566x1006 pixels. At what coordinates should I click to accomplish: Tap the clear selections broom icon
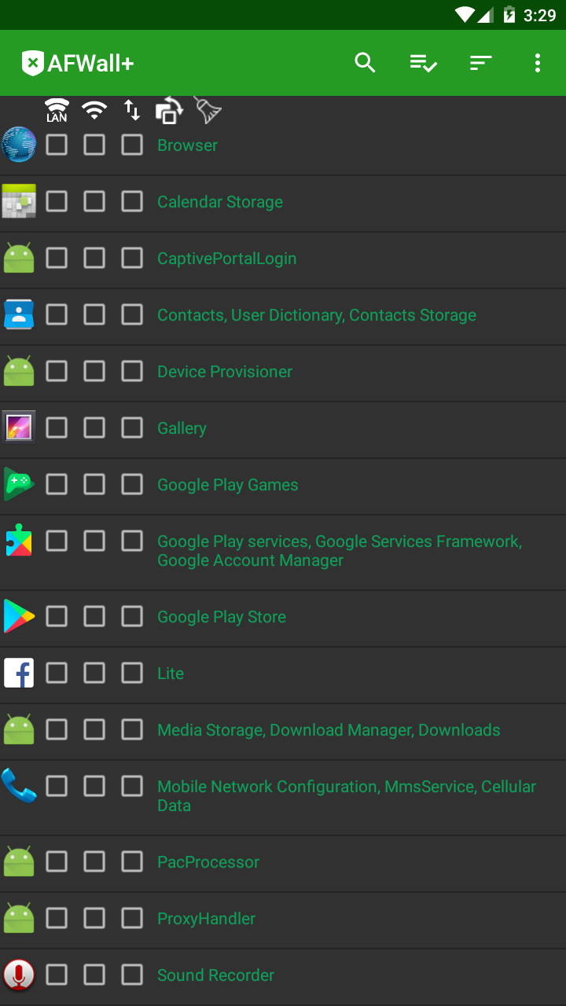[208, 110]
